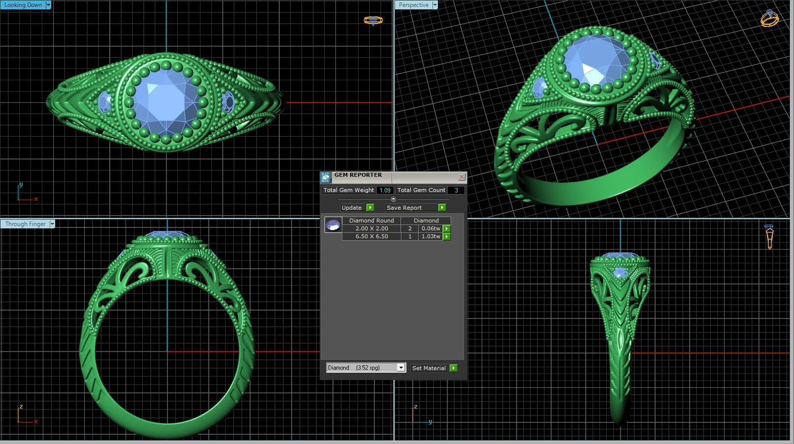Image resolution: width=794 pixels, height=444 pixels.
Task: Click the gem thumbnail in report table
Action: point(333,225)
